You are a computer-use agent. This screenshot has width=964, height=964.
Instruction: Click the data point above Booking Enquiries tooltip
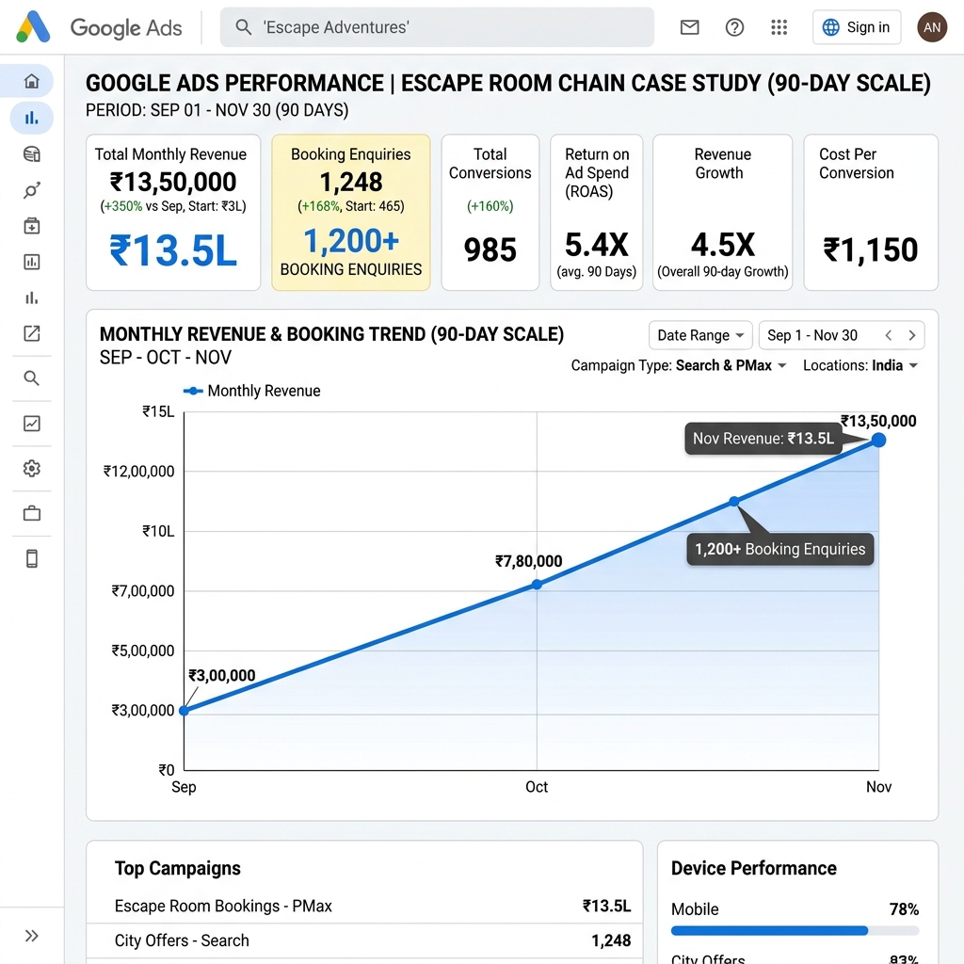click(734, 502)
